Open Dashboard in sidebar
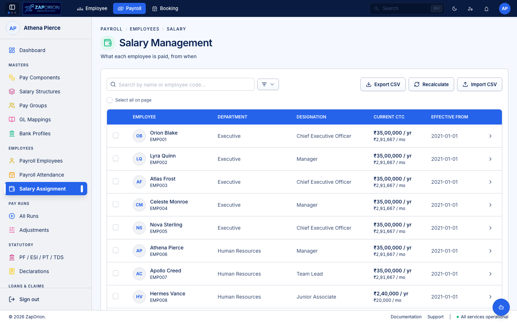 click(x=46, y=50)
